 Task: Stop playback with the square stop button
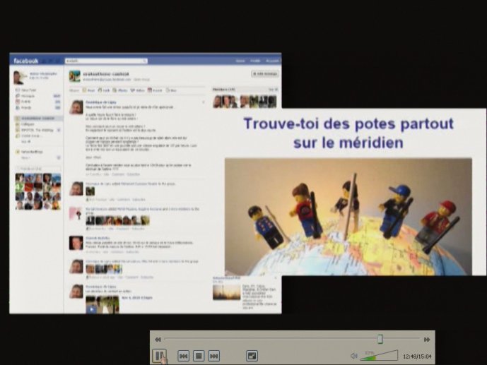pyautogui.click(x=199, y=356)
